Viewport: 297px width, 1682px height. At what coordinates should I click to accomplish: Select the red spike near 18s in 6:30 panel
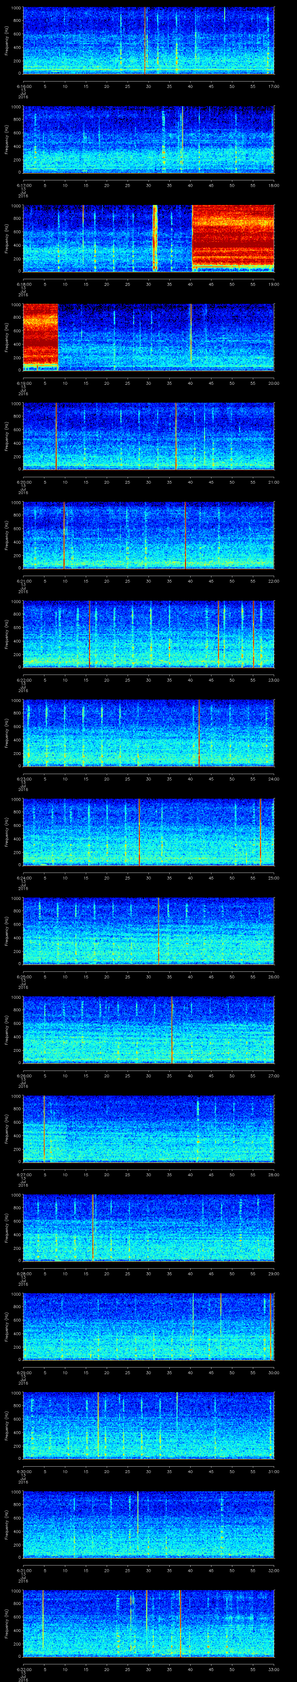98,1425
